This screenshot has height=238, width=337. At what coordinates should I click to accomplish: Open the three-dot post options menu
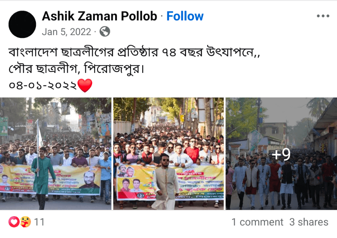[323, 16]
